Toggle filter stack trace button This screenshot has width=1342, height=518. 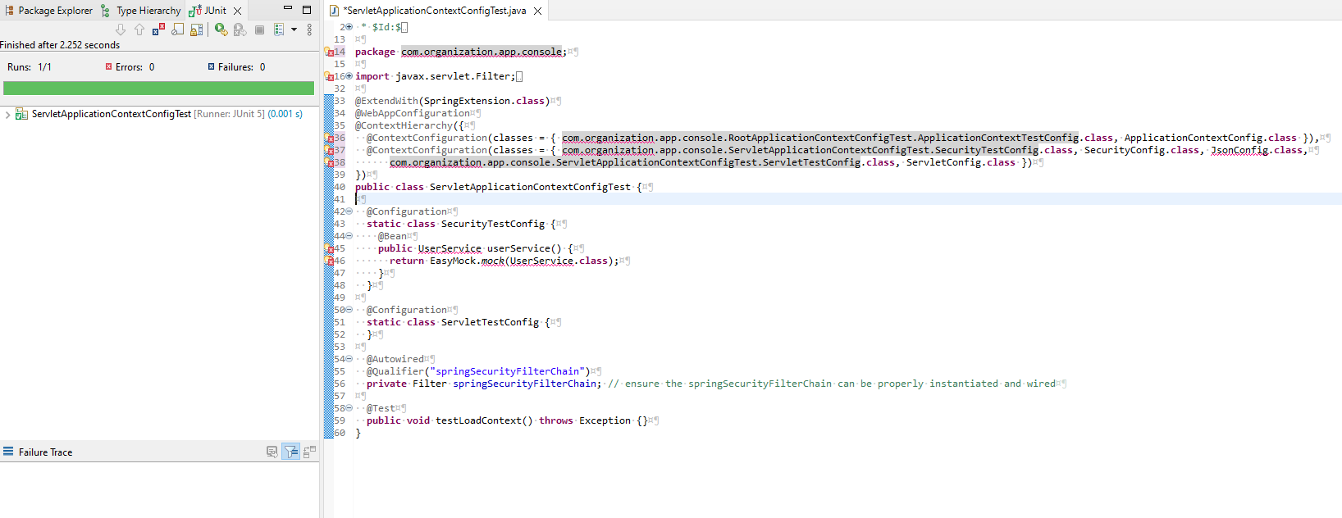[290, 452]
